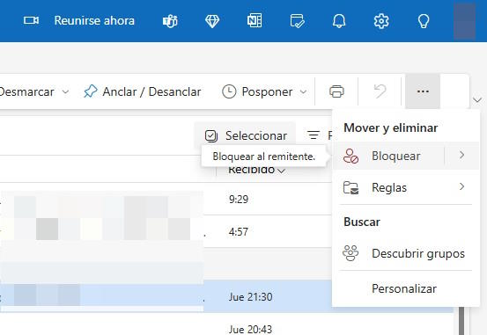Open the filter lines icon
The height and width of the screenshot is (335, 487).
tap(314, 135)
